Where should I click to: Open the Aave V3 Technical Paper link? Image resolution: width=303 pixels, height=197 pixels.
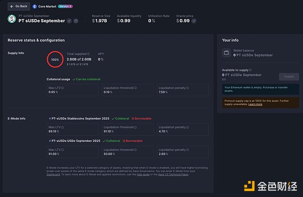click(173, 174)
